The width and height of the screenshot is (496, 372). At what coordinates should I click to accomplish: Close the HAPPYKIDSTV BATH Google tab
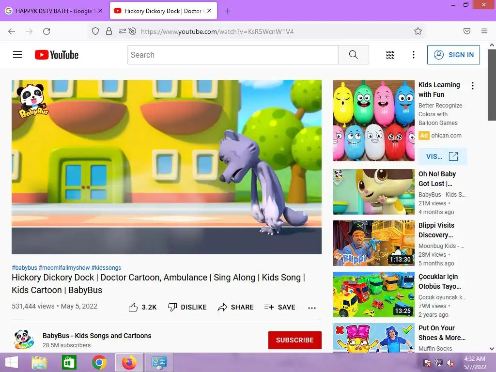[100, 11]
